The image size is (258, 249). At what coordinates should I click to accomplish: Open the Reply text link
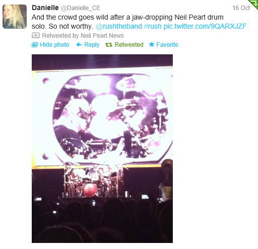92,45
